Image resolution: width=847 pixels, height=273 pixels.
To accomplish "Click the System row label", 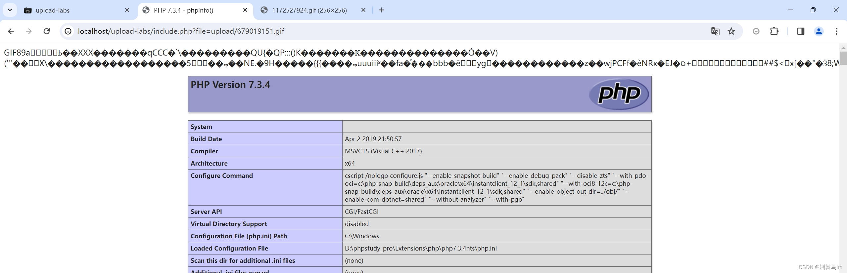I will point(201,127).
